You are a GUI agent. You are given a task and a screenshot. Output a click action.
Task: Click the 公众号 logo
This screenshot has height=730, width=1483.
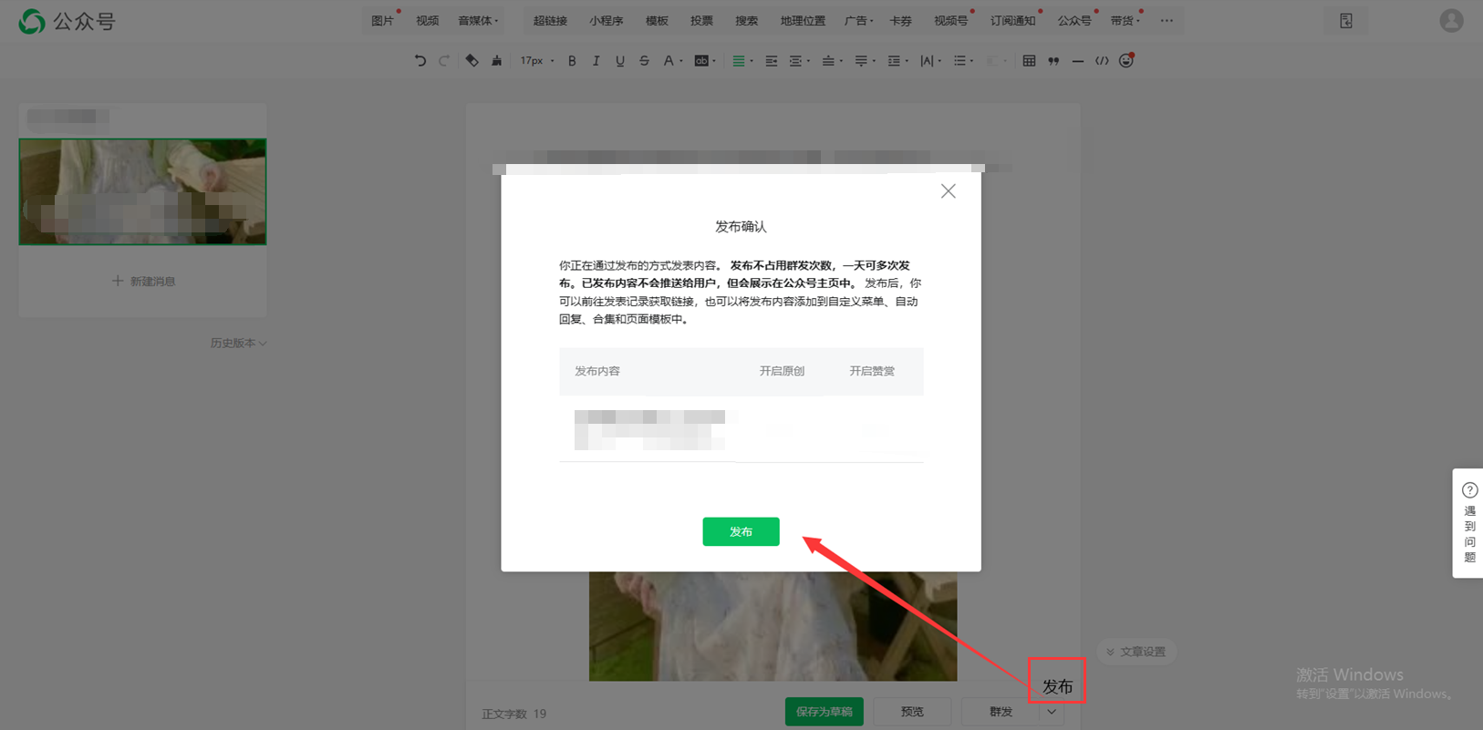(67, 21)
